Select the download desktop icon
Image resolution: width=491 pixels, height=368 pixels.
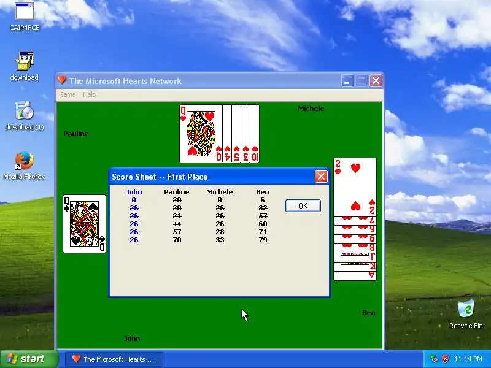(25, 66)
